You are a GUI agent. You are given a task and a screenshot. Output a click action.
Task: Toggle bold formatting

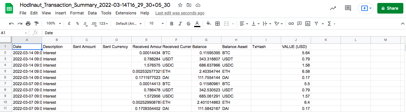(x=172, y=24)
